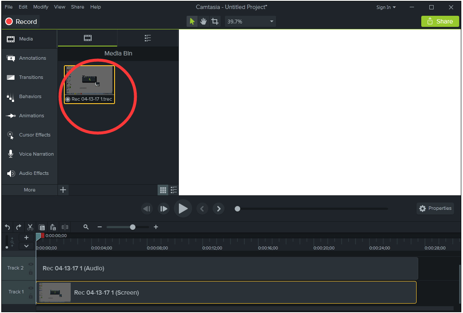Click the playback scrubber handle
This screenshot has width=463, height=313.
(237, 209)
